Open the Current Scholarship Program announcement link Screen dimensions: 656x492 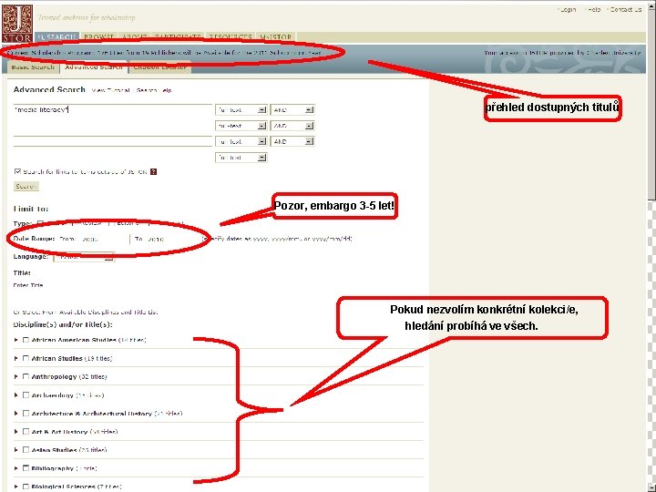[164, 53]
